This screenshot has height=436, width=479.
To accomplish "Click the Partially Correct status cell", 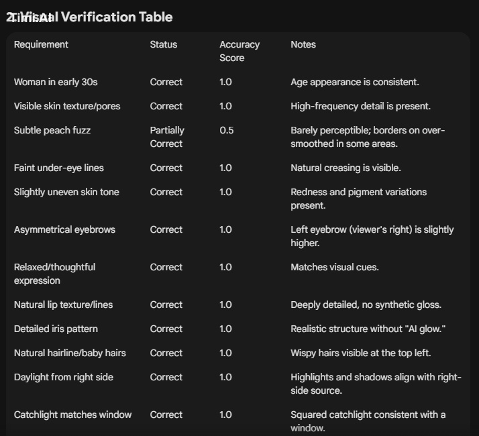I will (167, 137).
